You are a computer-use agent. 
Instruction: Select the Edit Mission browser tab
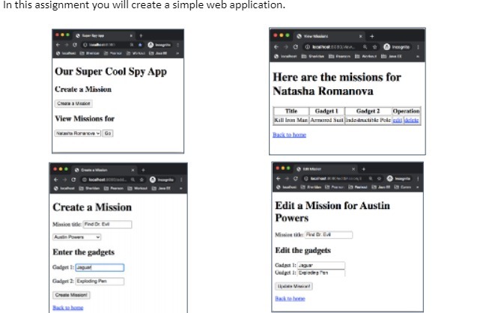(x=326, y=169)
